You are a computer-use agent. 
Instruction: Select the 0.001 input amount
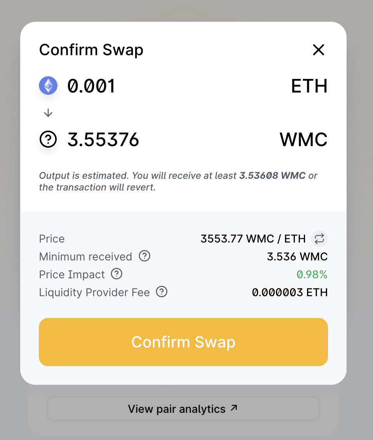coord(91,86)
